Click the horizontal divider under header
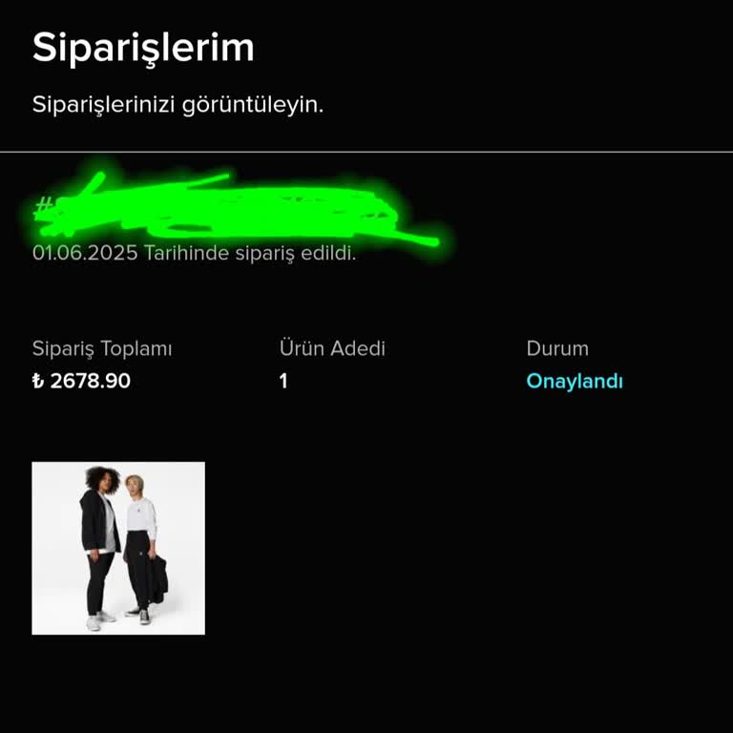This screenshot has width=733, height=733. 366,152
